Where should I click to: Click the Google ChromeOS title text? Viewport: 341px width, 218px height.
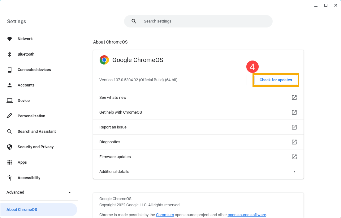138,60
